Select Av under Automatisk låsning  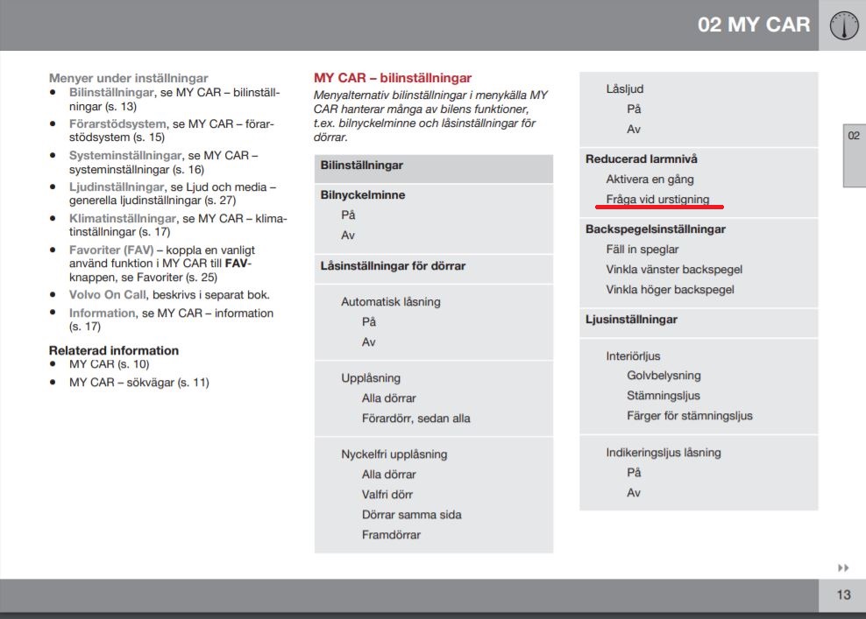tap(369, 342)
